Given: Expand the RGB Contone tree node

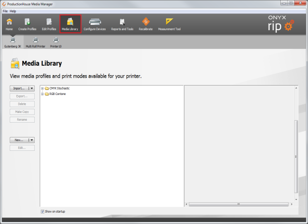Looking at the screenshot, I should coord(42,94).
